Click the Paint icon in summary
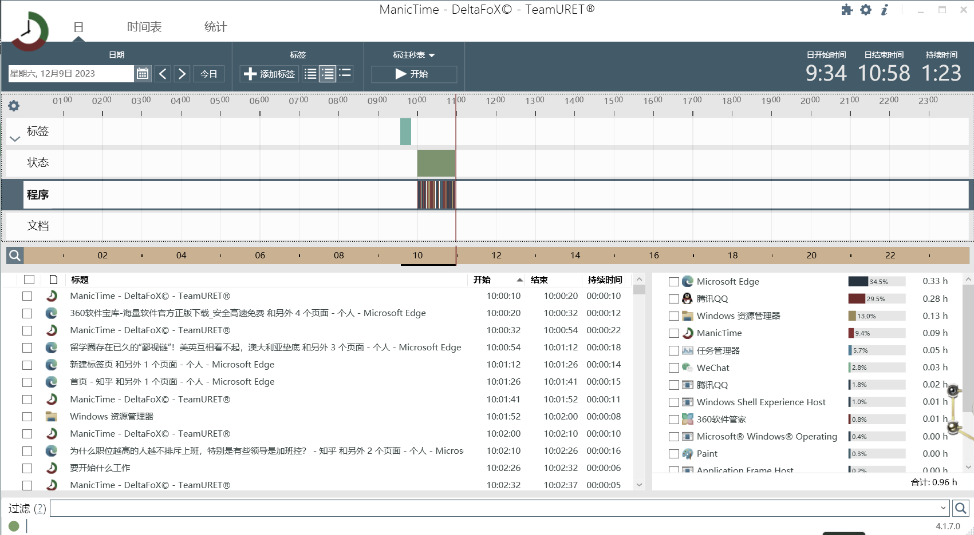 (x=688, y=453)
